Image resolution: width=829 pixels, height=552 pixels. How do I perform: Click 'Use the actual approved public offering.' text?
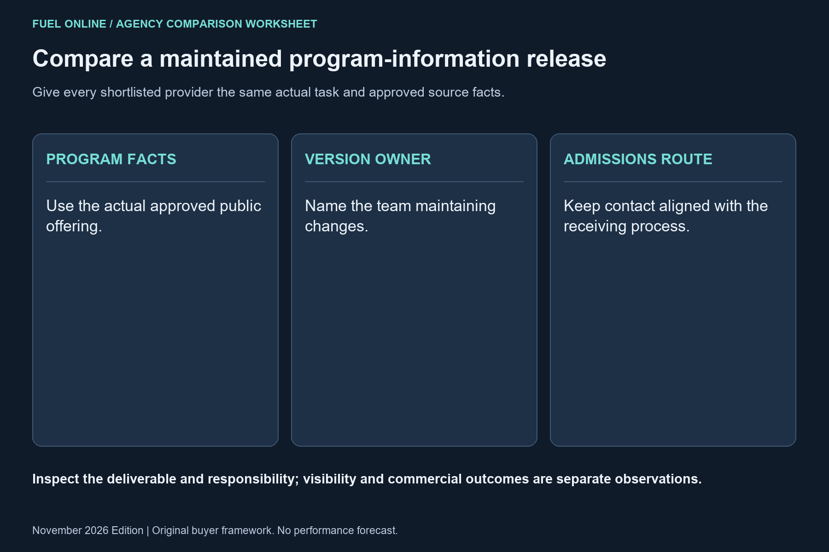pyautogui.click(x=154, y=216)
